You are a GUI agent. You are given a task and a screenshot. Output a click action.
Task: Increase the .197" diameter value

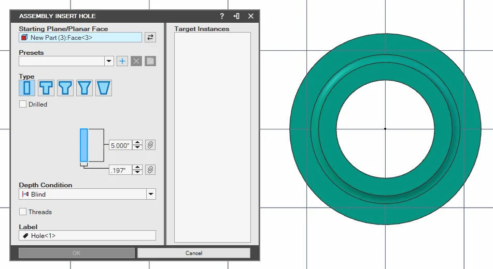coord(137,167)
